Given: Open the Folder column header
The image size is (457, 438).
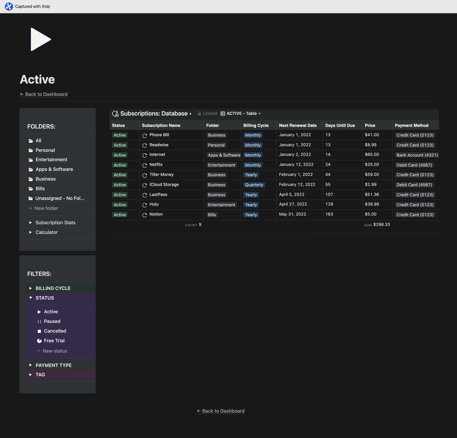Looking at the screenshot, I should (x=222, y=126).
